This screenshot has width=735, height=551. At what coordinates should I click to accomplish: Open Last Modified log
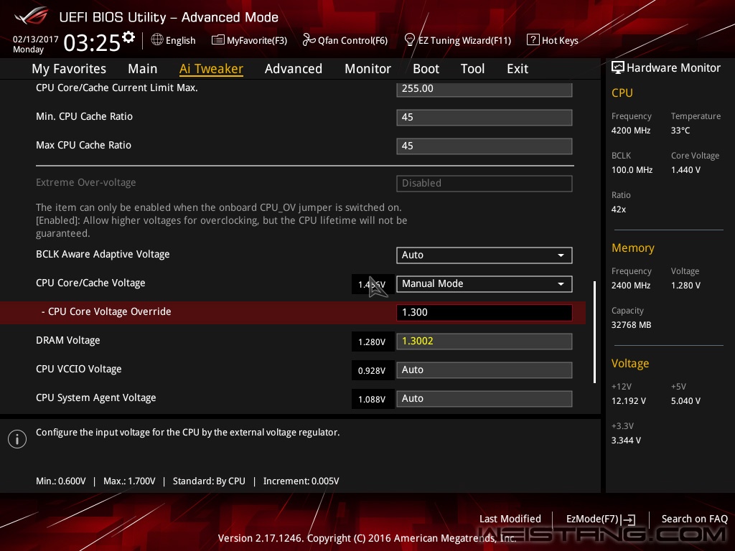pyautogui.click(x=510, y=519)
